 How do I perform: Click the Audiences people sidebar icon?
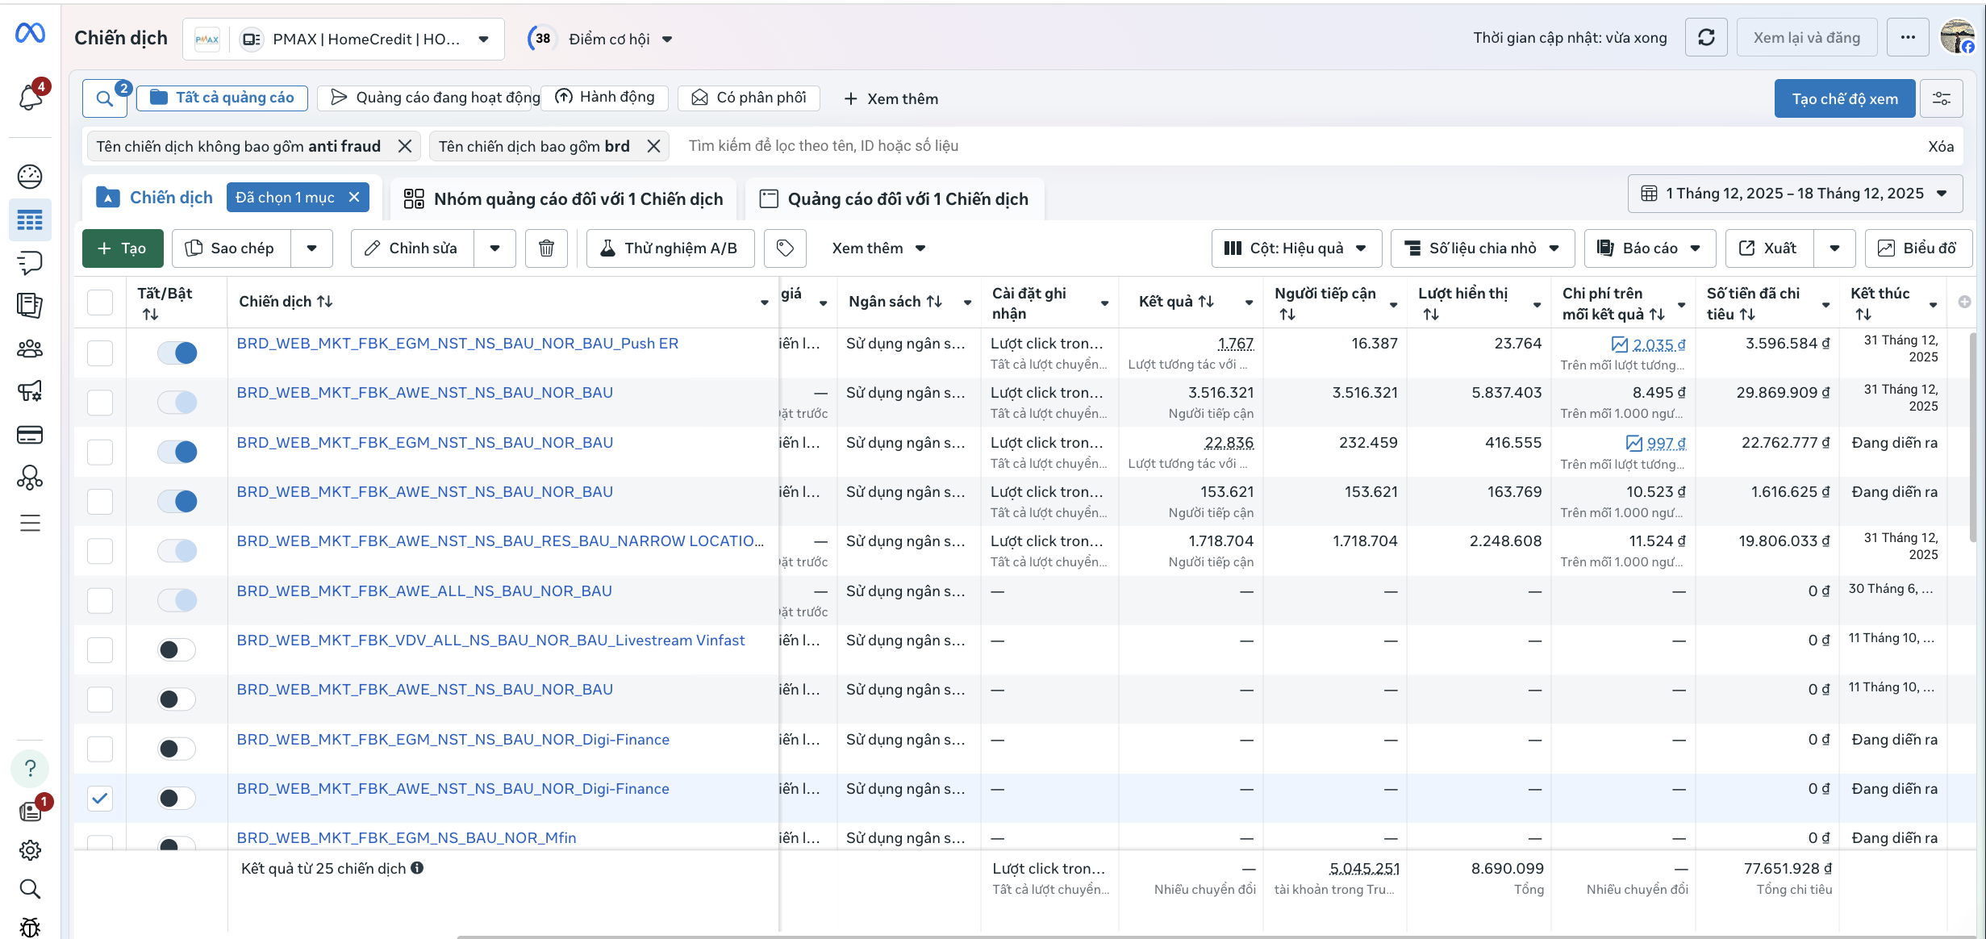pyautogui.click(x=30, y=348)
